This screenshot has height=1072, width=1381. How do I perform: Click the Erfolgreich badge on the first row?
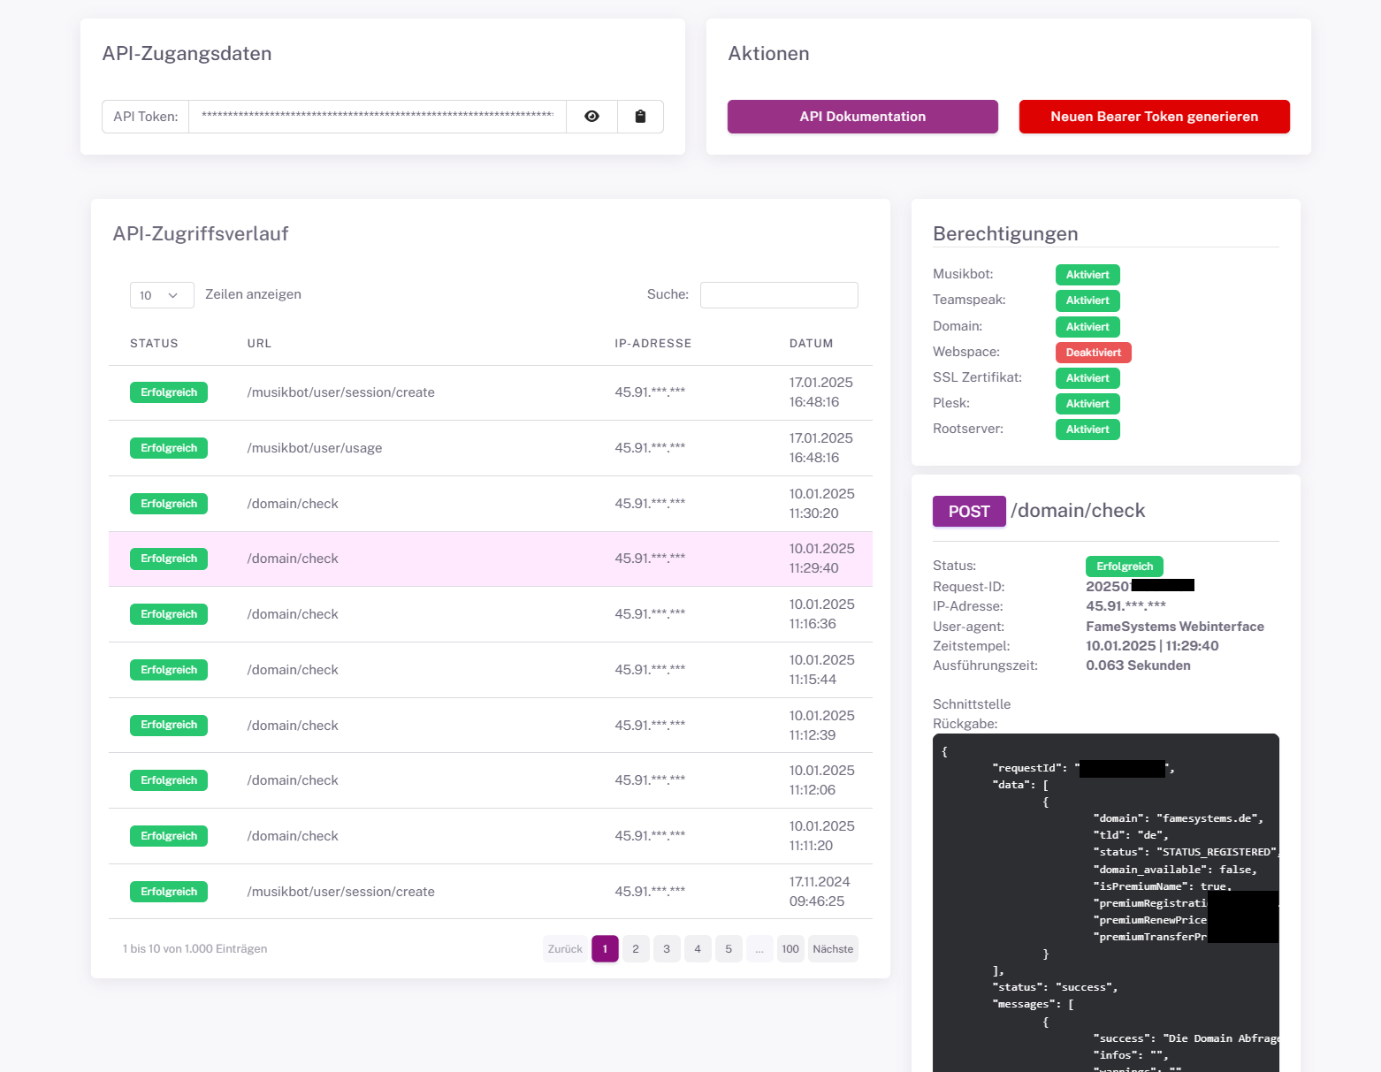point(168,392)
